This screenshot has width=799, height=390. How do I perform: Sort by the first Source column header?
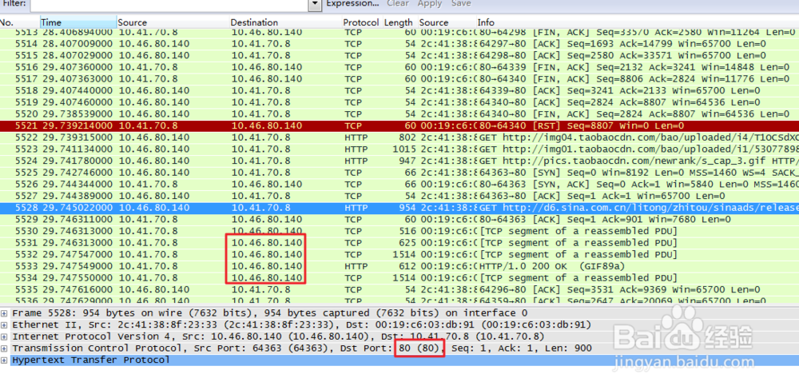(173, 22)
